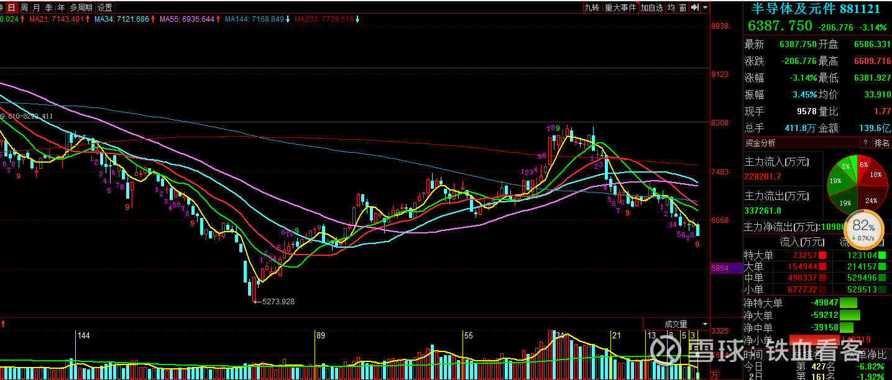Click the 净特大单 green bar
892x380 pixels.
tap(850, 303)
